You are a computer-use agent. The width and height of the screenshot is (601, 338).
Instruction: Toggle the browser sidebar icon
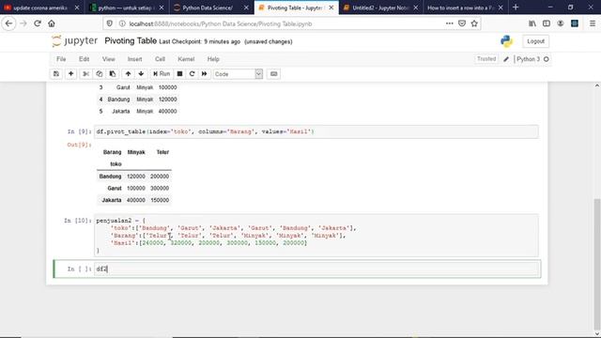[x=547, y=23]
